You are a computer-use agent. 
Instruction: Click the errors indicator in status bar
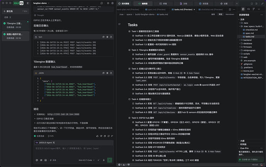(120, 165)
